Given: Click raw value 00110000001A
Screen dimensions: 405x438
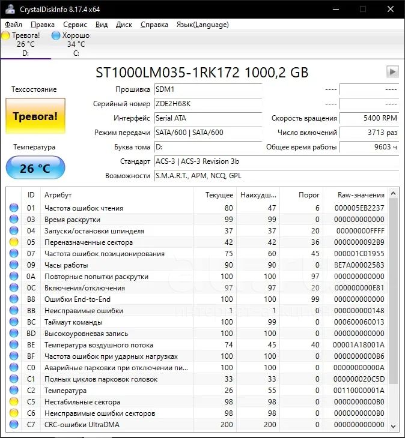Looking at the screenshot, I should pos(359,391).
